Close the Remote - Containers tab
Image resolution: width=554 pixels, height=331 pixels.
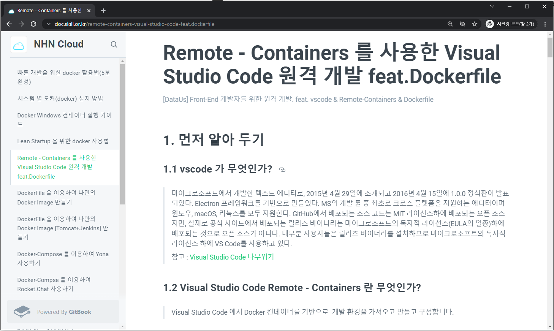[x=89, y=11]
